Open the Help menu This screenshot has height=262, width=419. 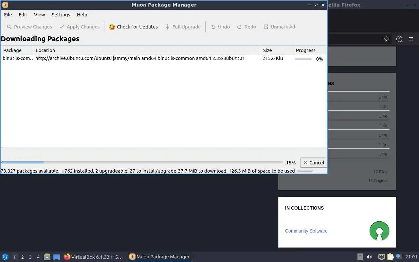tap(82, 15)
